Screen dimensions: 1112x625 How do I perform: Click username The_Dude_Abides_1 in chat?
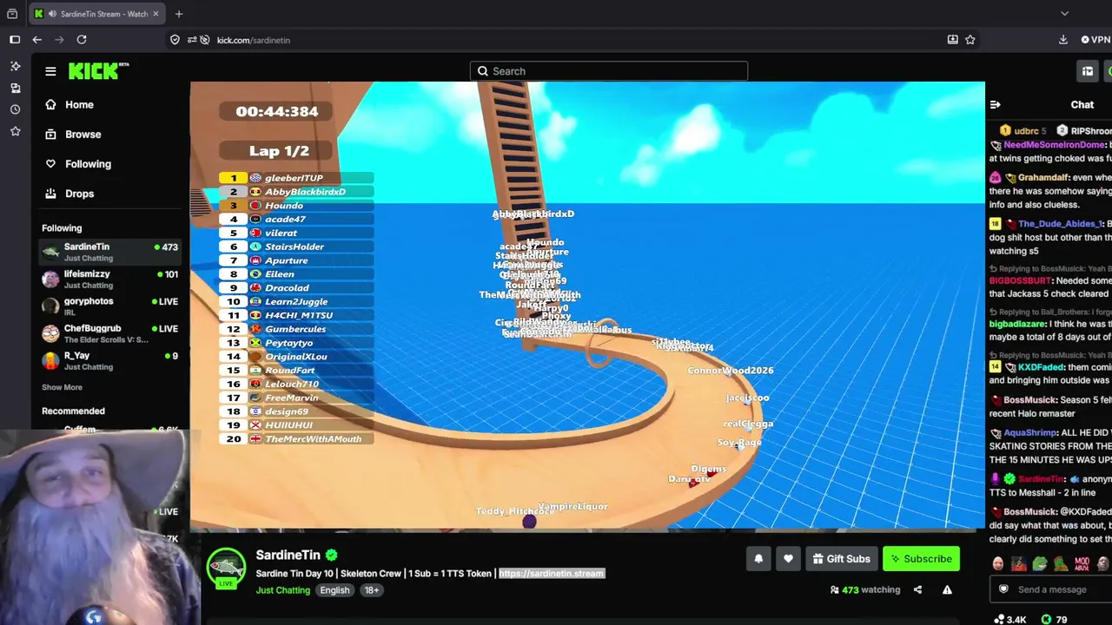pos(1060,224)
